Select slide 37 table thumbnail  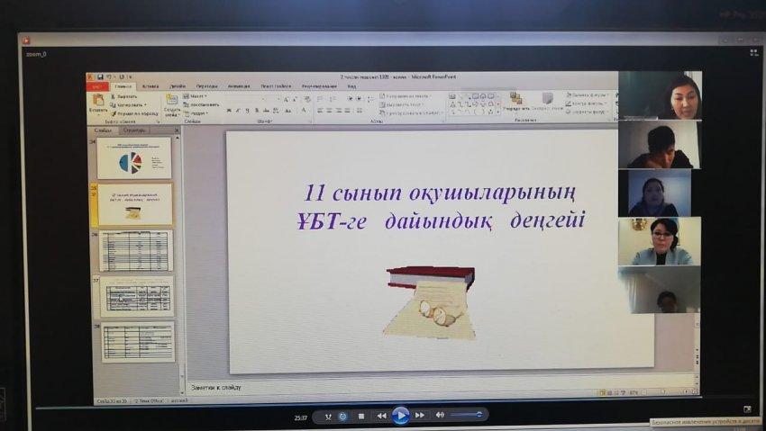tap(137, 296)
